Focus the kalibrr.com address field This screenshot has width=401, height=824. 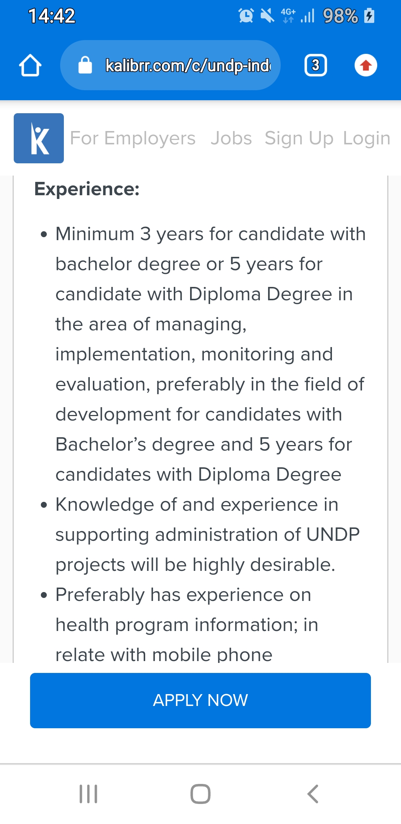(188, 65)
